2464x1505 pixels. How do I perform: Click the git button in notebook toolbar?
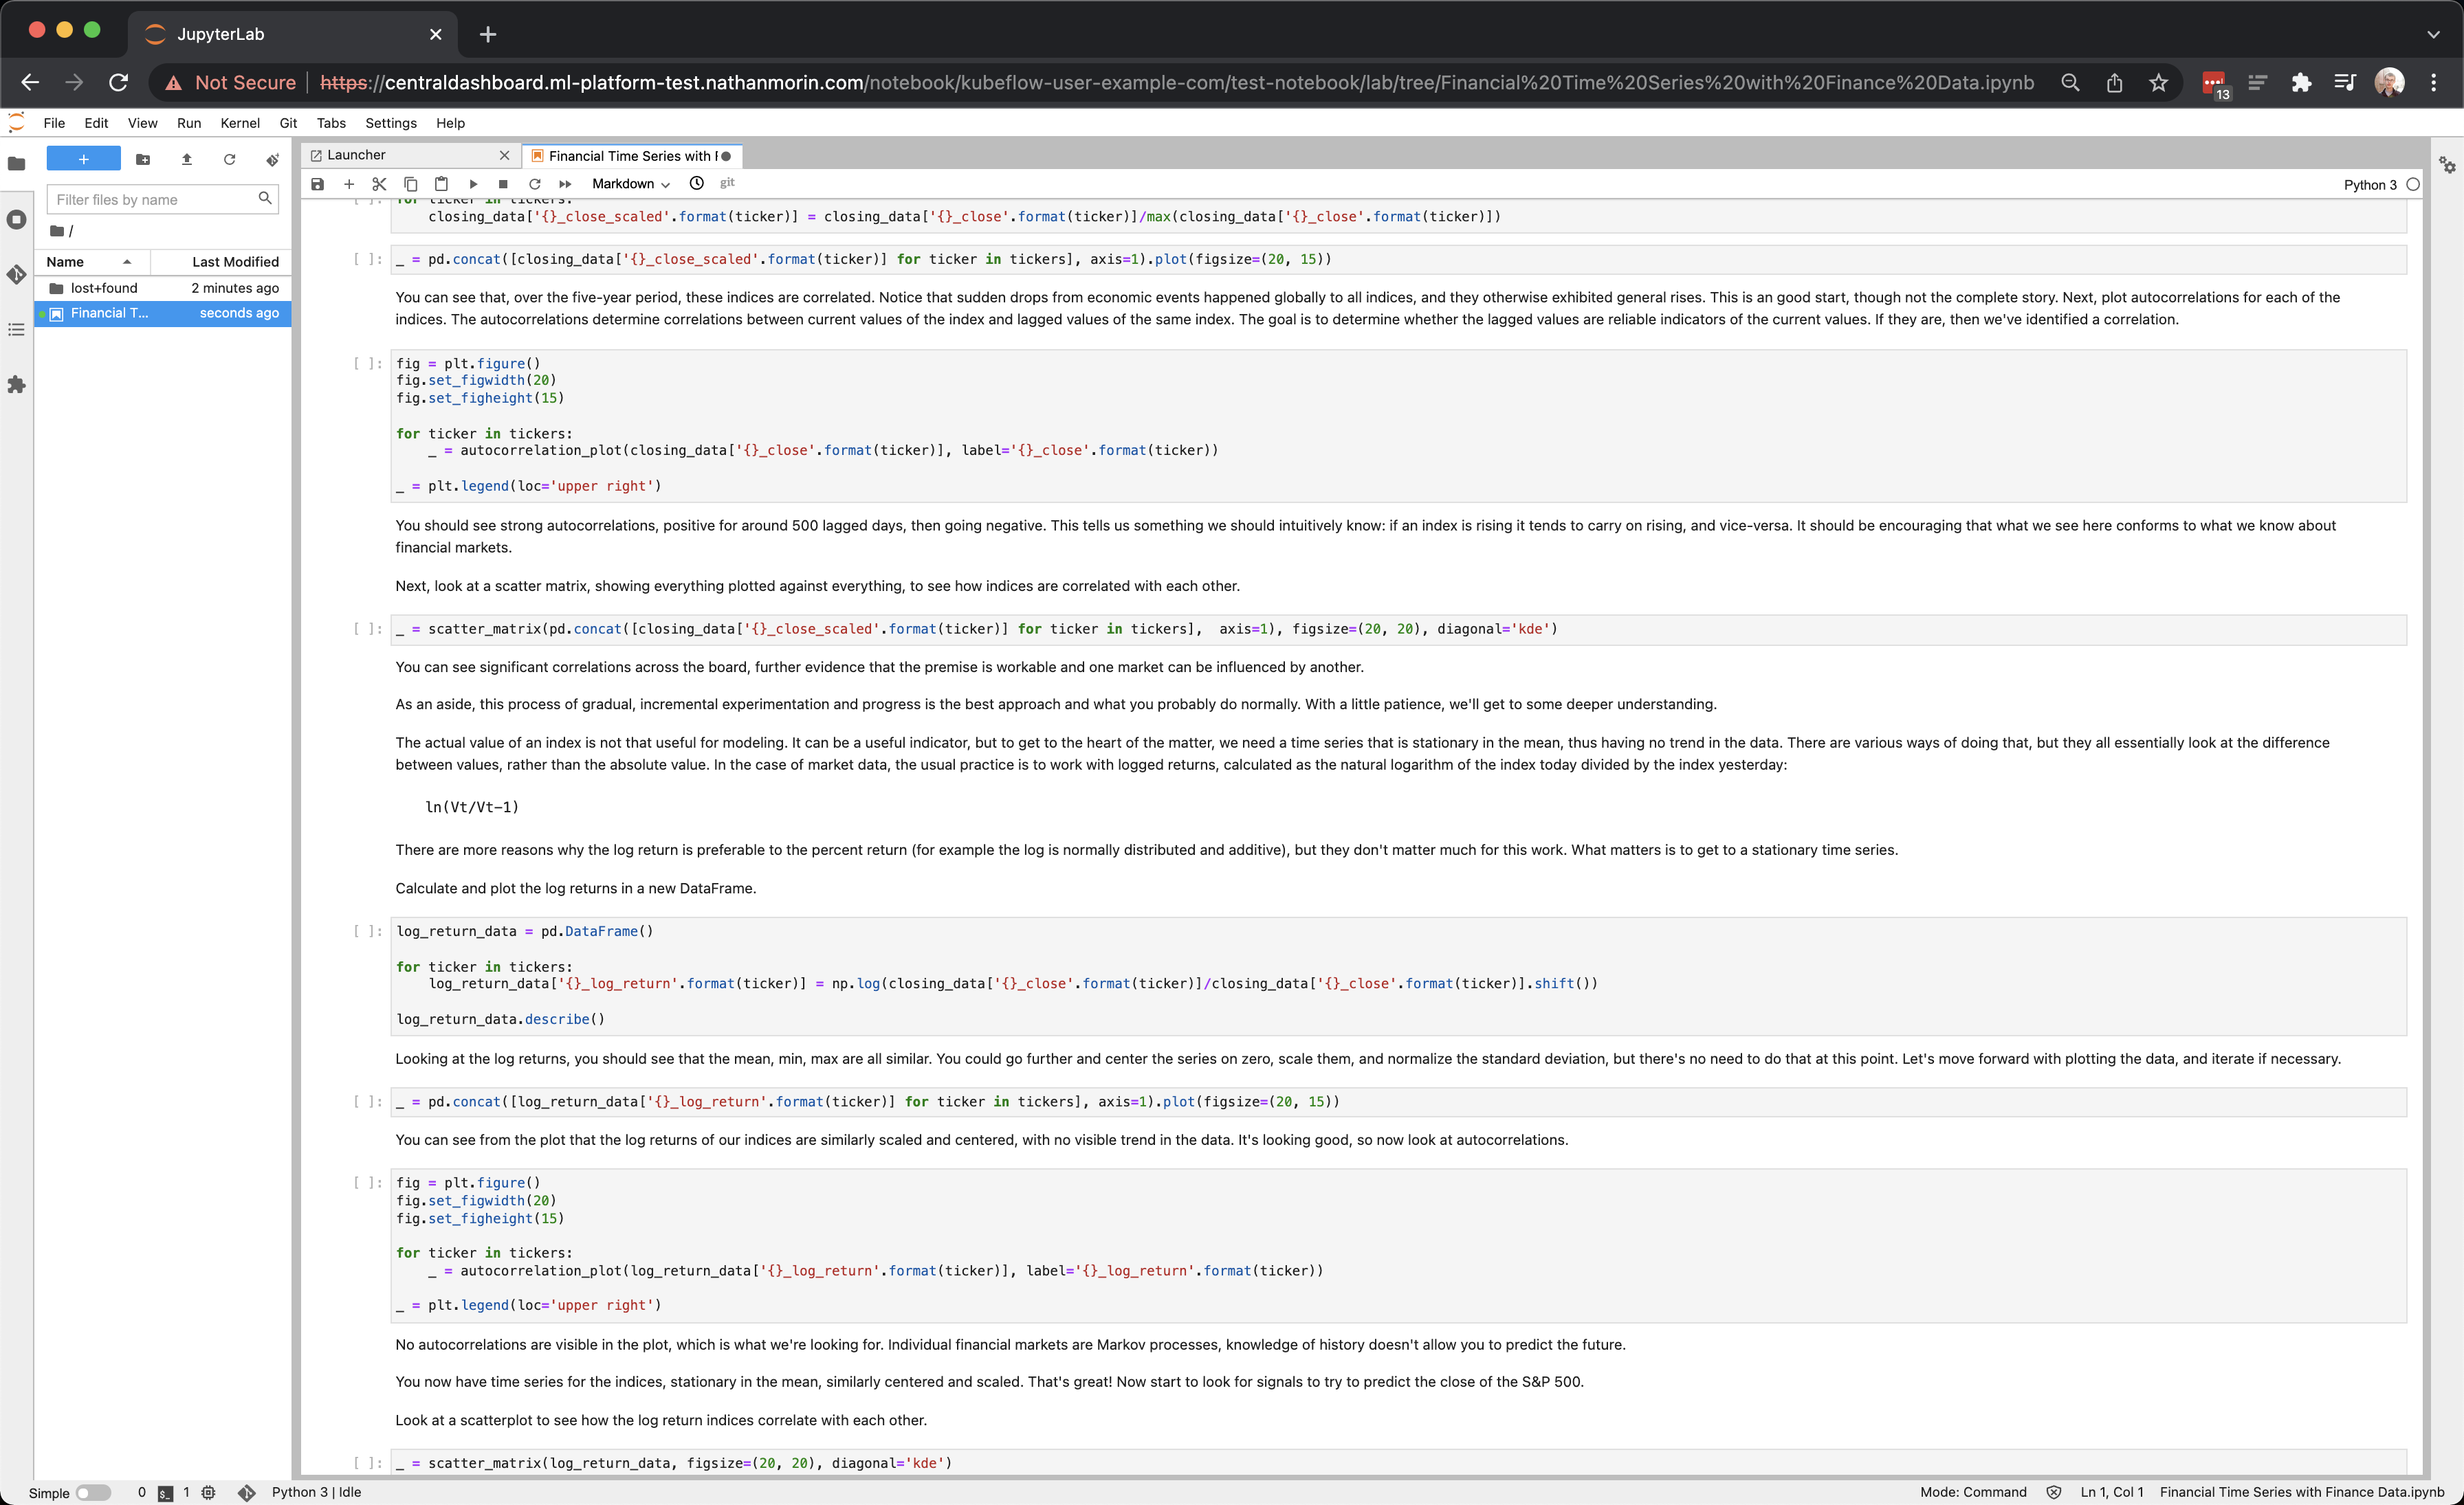[727, 183]
